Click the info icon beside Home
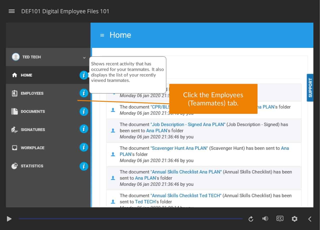This screenshot has height=230, width=320. coord(84,75)
